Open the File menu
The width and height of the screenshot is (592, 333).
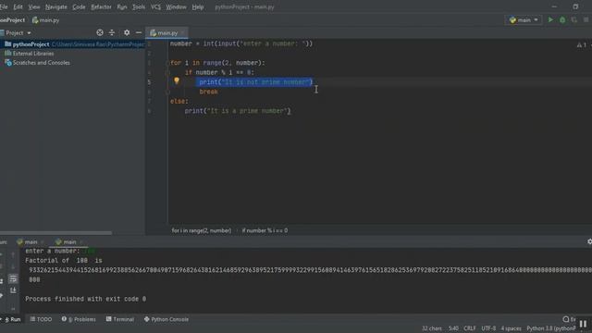tap(4, 6)
